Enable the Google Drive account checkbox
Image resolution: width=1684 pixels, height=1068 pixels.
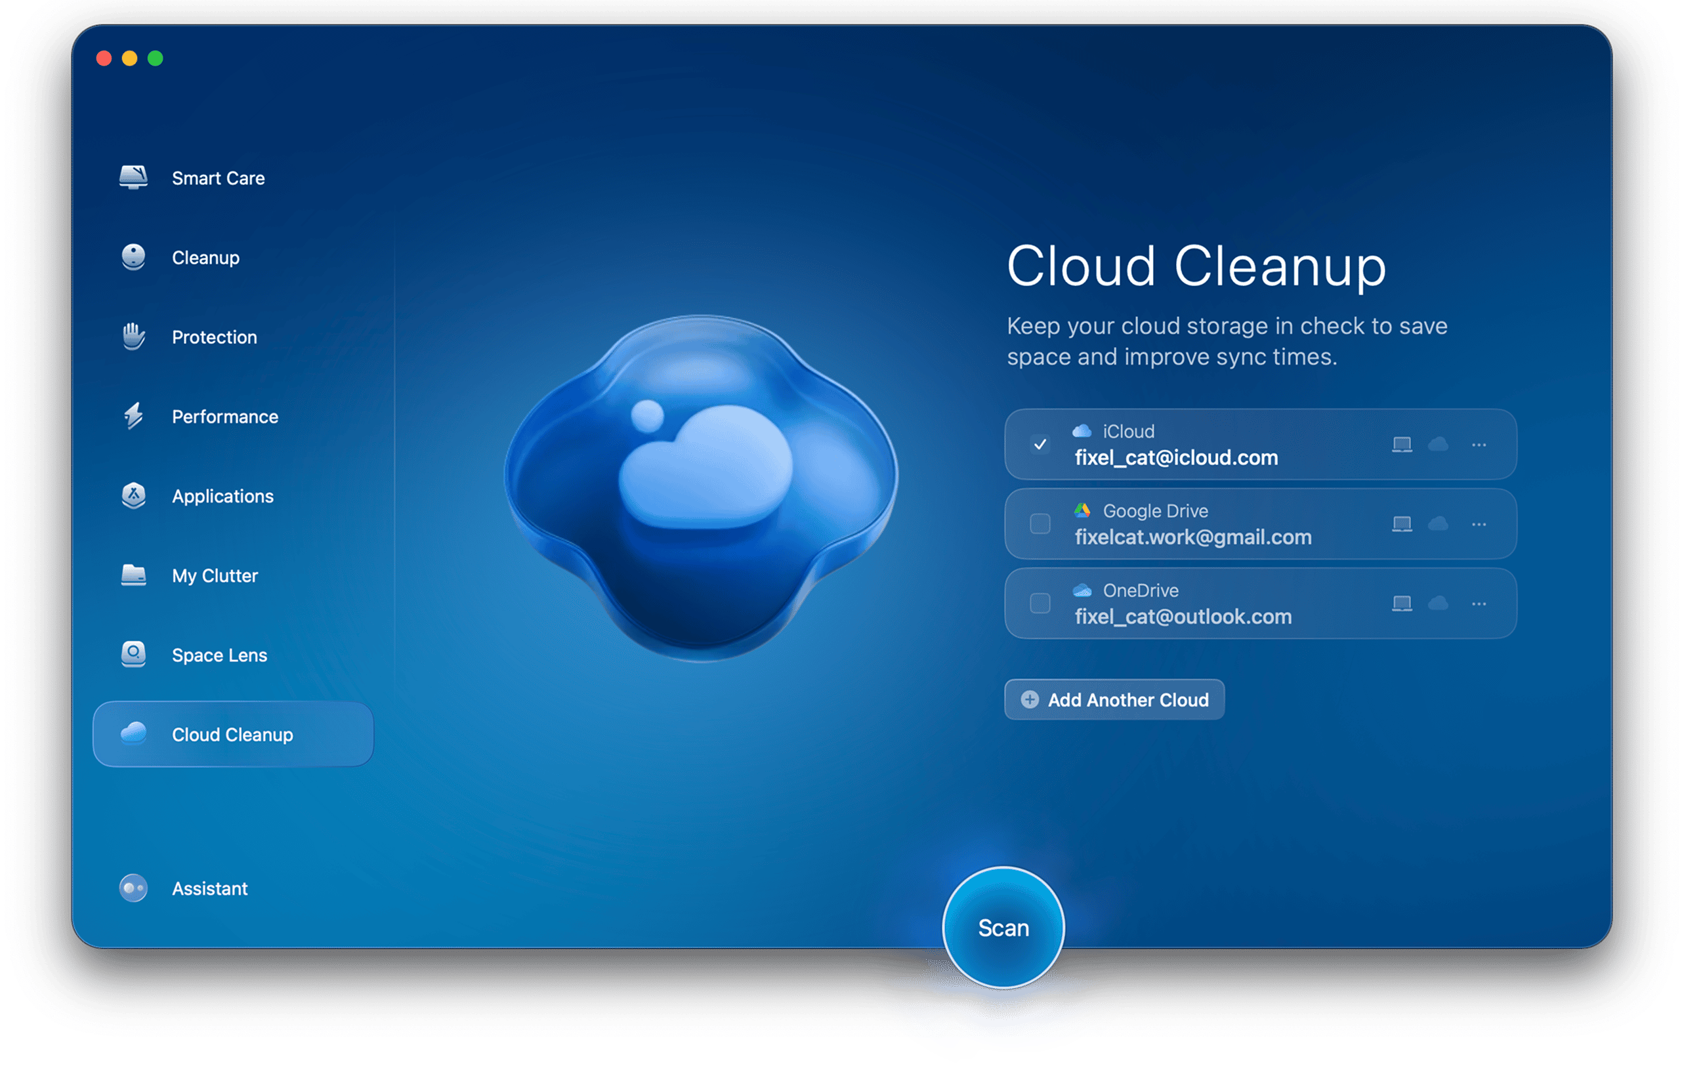coord(1040,524)
